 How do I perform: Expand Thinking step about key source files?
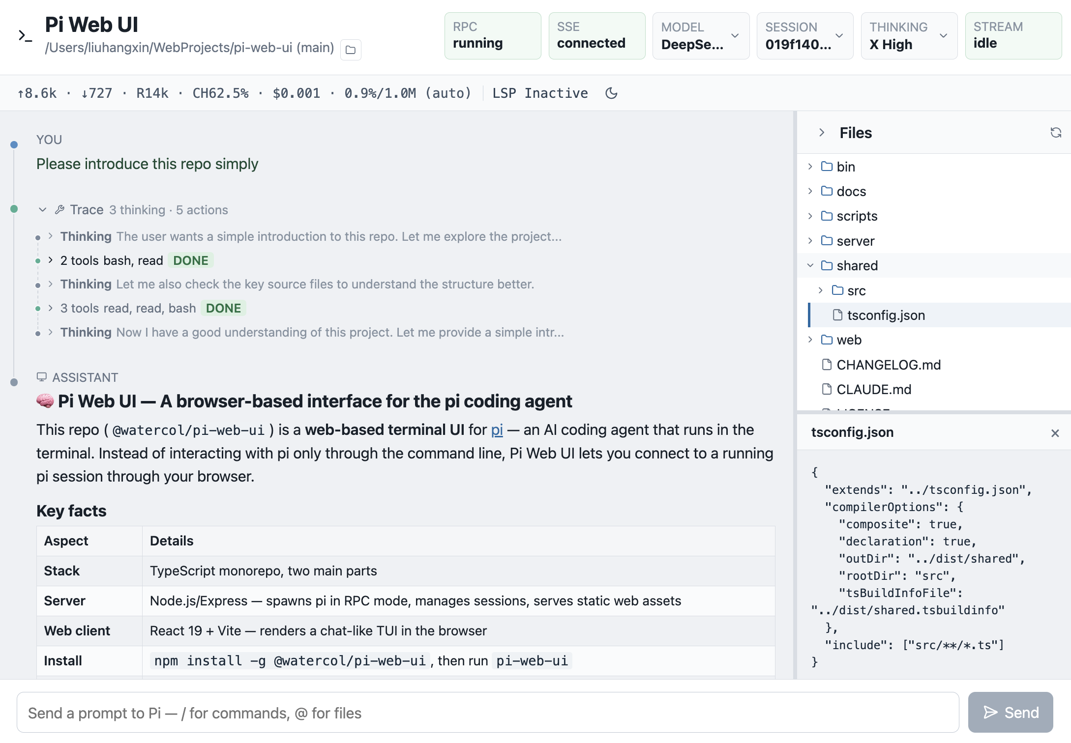click(51, 284)
